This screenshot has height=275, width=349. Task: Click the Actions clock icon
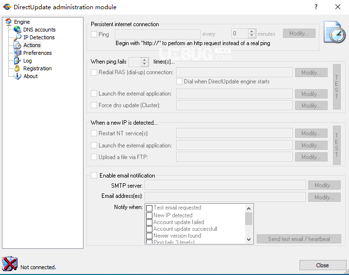tap(17, 45)
